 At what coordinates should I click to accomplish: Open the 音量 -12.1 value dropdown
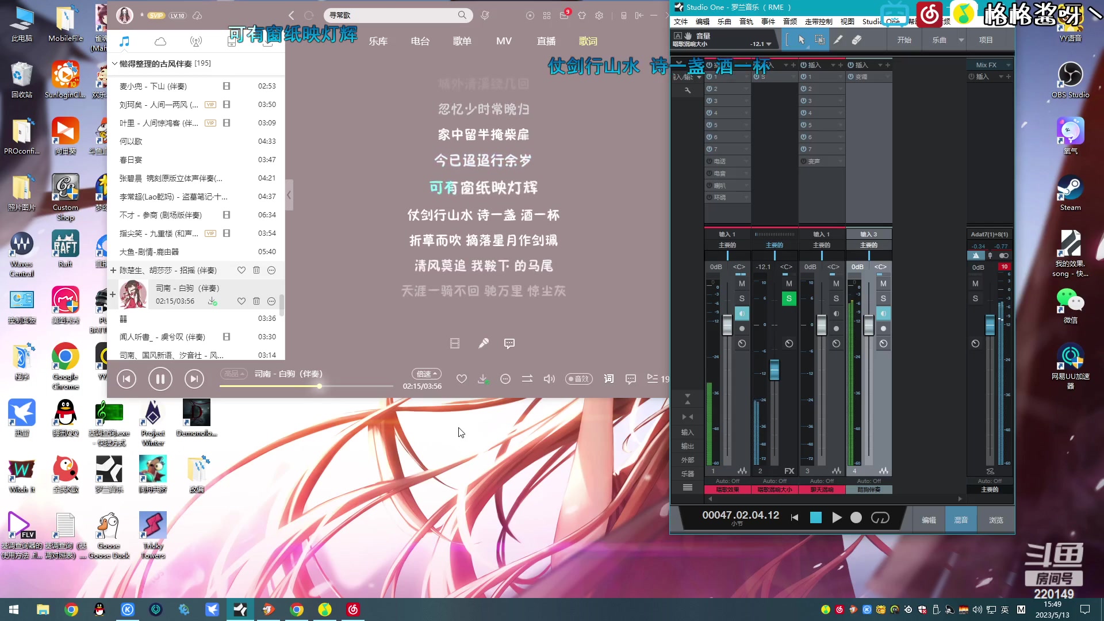tap(769, 44)
